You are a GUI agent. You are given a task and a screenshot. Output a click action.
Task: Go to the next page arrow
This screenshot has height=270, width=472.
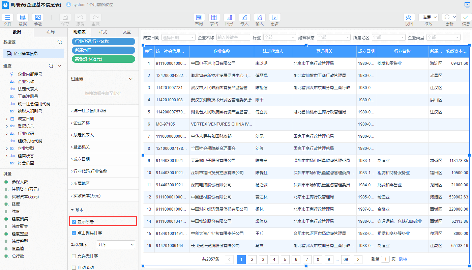[x=358, y=259]
